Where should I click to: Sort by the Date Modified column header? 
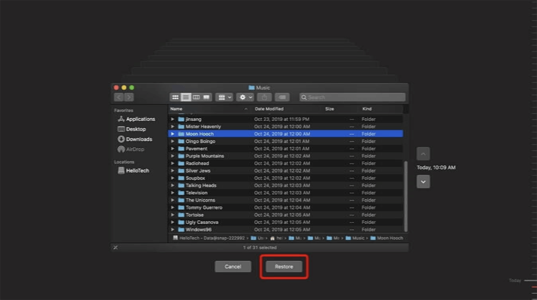point(269,109)
